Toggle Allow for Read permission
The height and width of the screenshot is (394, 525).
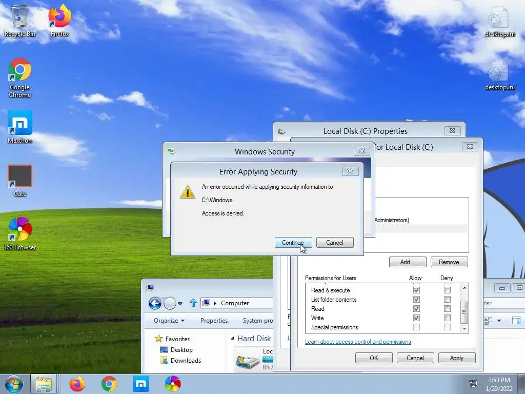point(416,308)
